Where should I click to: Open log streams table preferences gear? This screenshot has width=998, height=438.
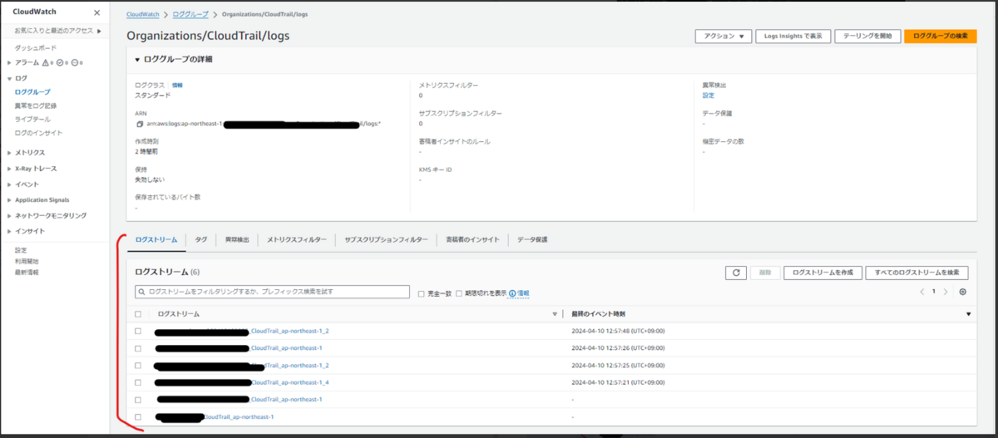(x=963, y=293)
